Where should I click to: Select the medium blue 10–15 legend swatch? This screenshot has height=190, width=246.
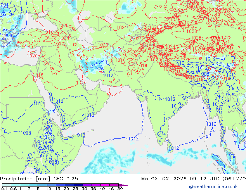click(51, 185)
